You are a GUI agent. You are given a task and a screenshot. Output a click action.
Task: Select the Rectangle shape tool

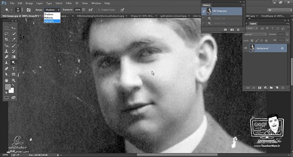[14, 74]
